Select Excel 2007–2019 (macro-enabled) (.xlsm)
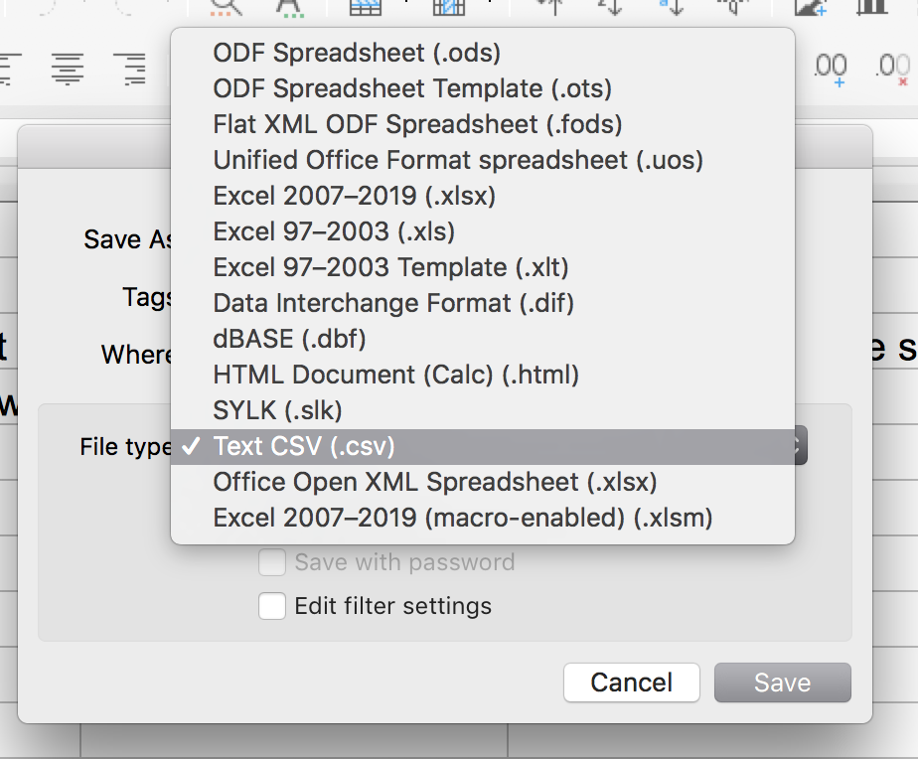Viewport: 918px width, 759px height. pos(483,518)
